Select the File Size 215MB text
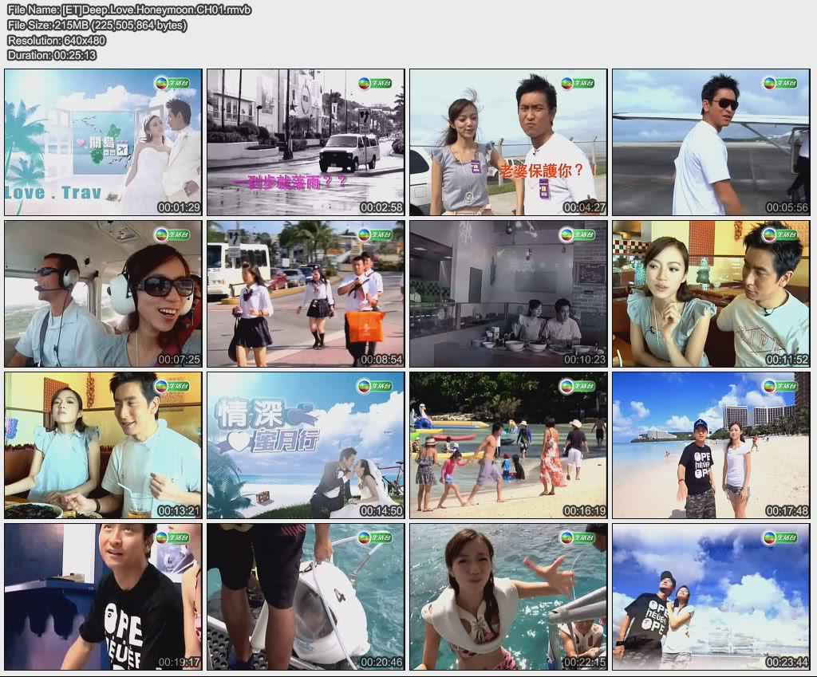817x677 pixels. (97, 25)
